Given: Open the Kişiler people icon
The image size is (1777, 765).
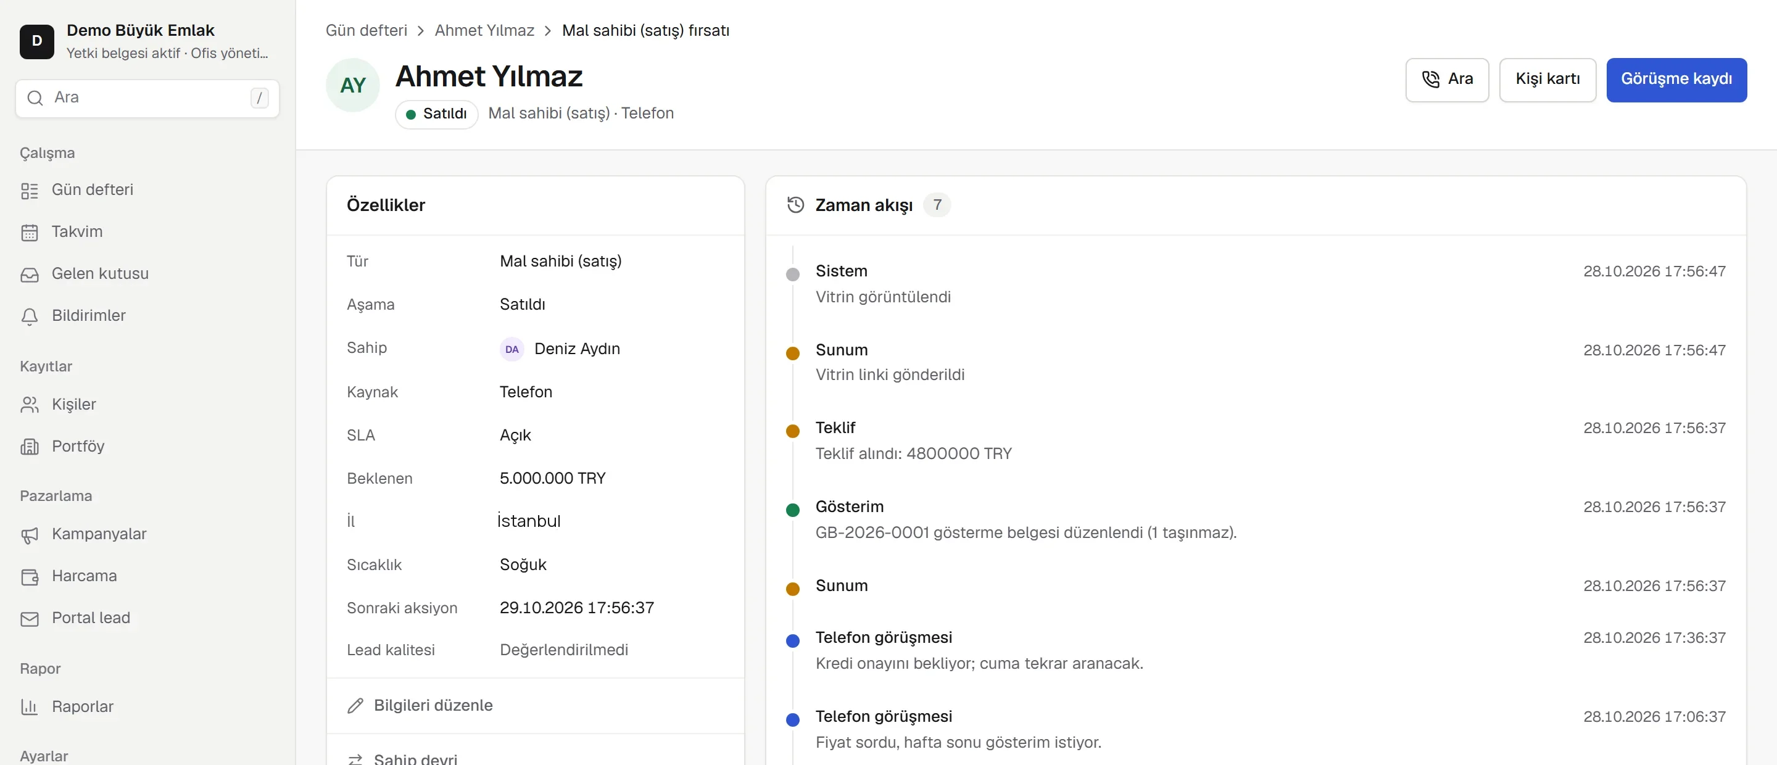Looking at the screenshot, I should pyautogui.click(x=30, y=405).
